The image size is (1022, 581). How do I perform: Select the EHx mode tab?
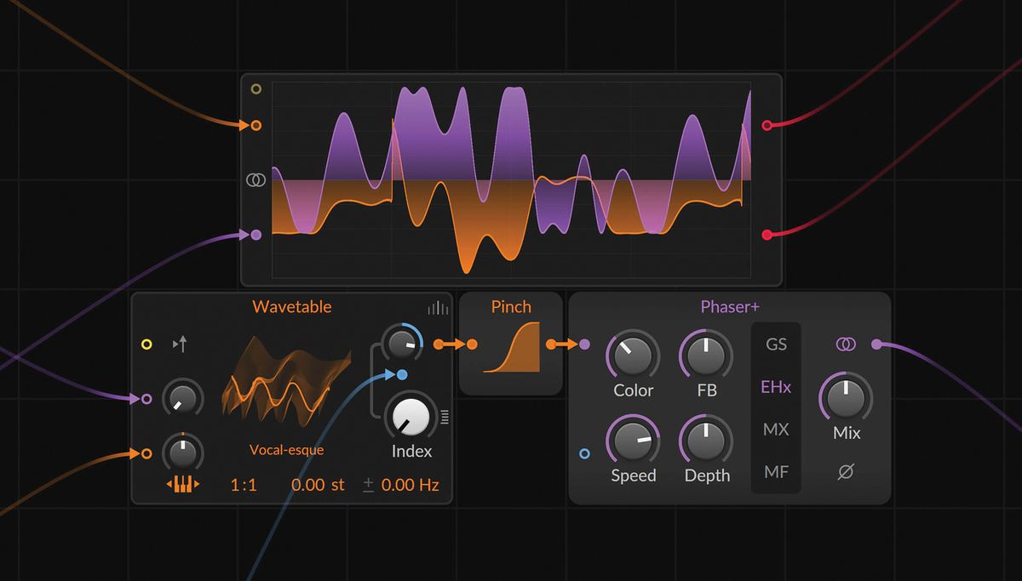pyautogui.click(x=776, y=387)
